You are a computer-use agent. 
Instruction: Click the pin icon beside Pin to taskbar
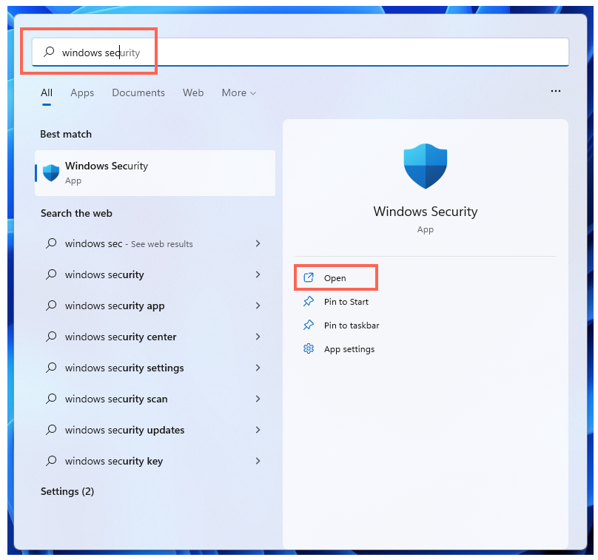[308, 325]
